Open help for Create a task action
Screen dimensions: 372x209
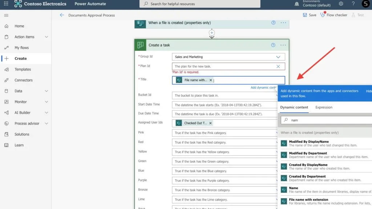point(273,45)
